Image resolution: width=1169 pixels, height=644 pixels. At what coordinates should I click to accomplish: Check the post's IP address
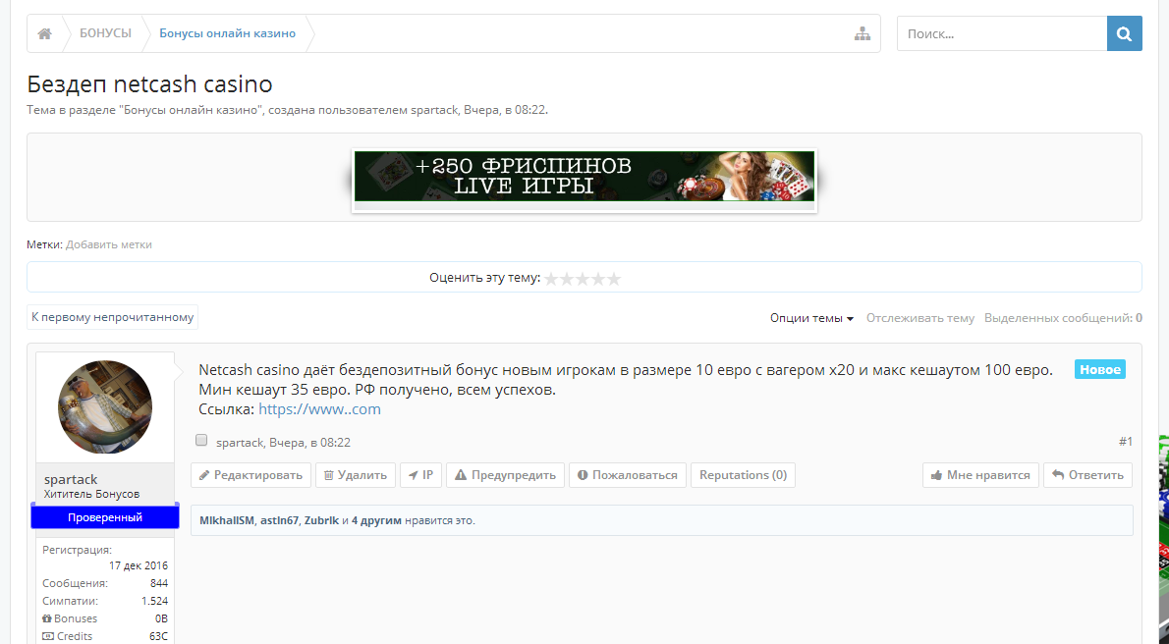420,475
